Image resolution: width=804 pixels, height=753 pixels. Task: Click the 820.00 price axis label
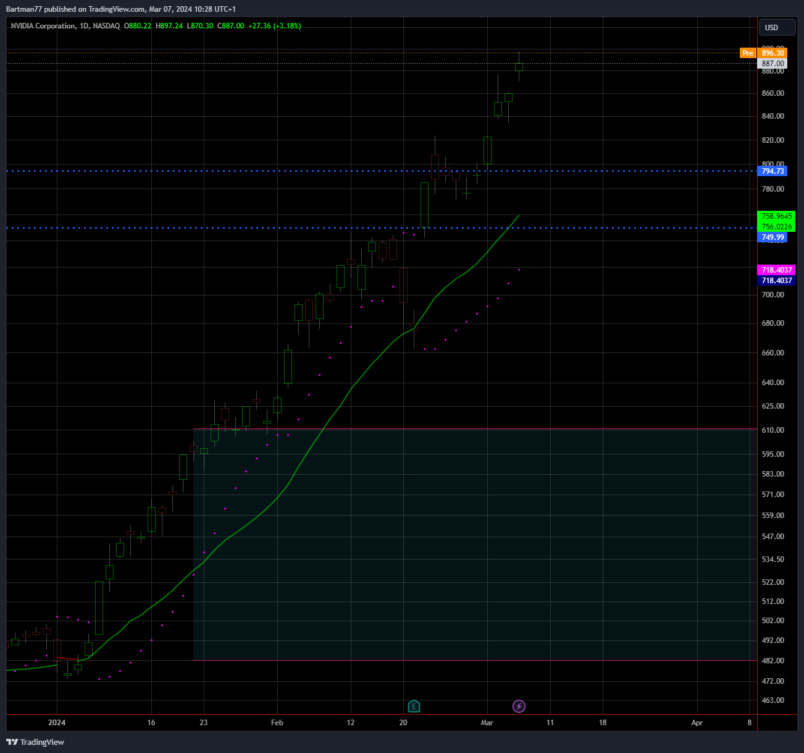click(x=773, y=140)
